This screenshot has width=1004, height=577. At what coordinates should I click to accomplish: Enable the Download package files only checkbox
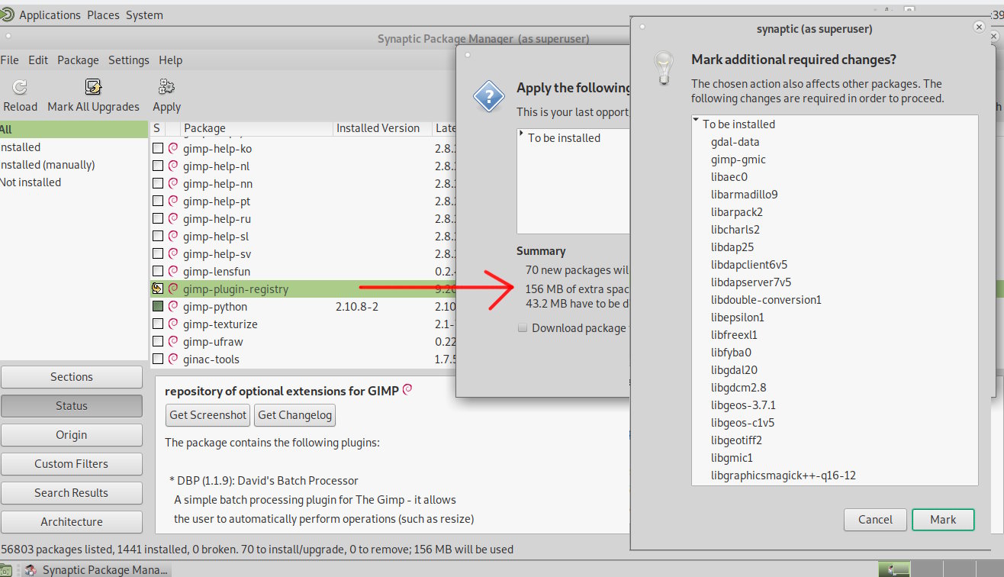tap(523, 328)
